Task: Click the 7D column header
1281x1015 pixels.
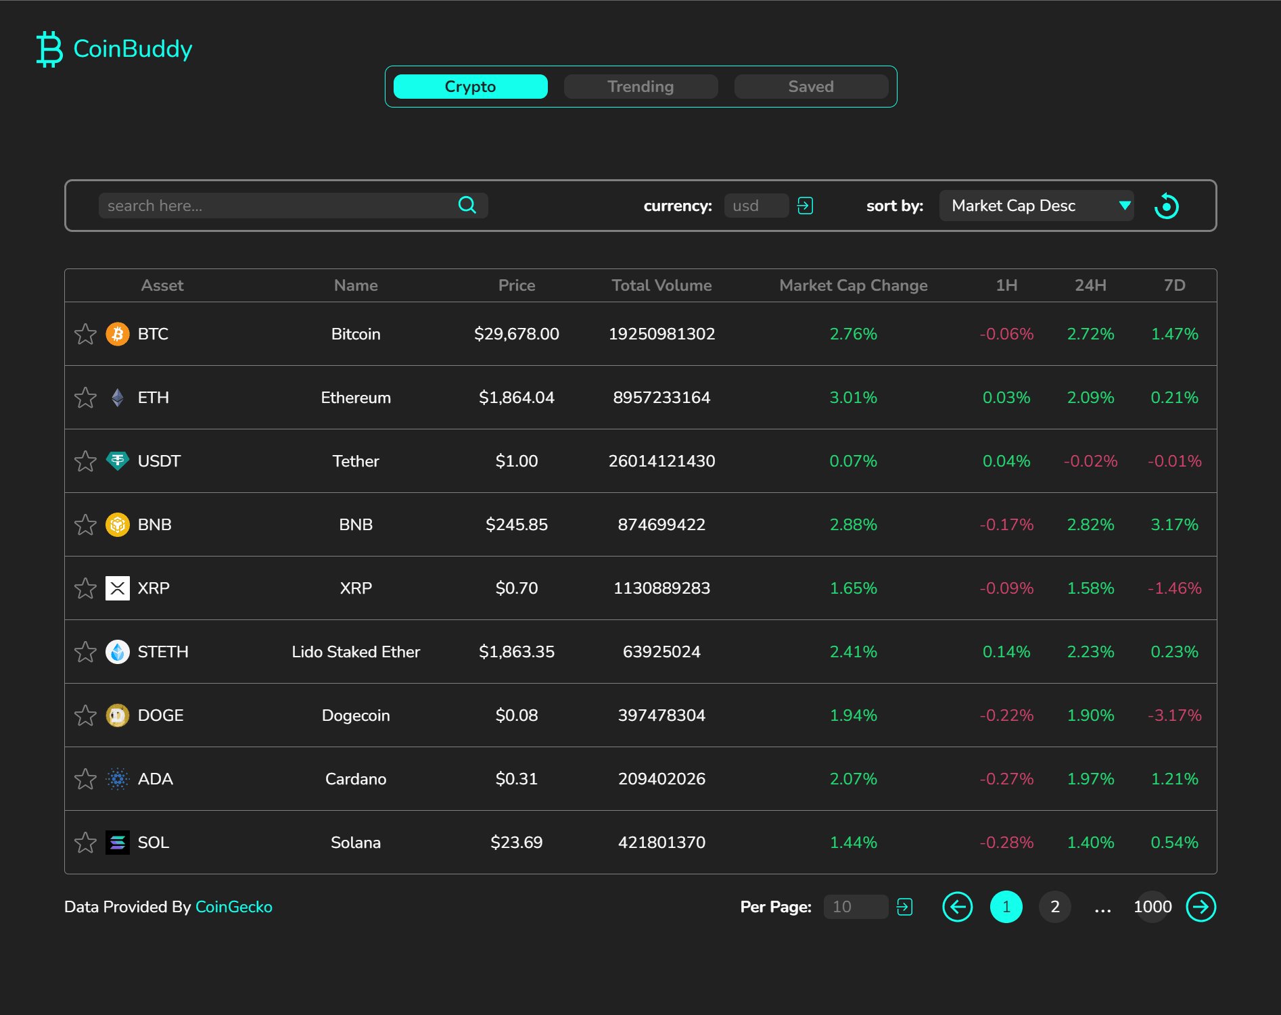Action: (x=1175, y=285)
